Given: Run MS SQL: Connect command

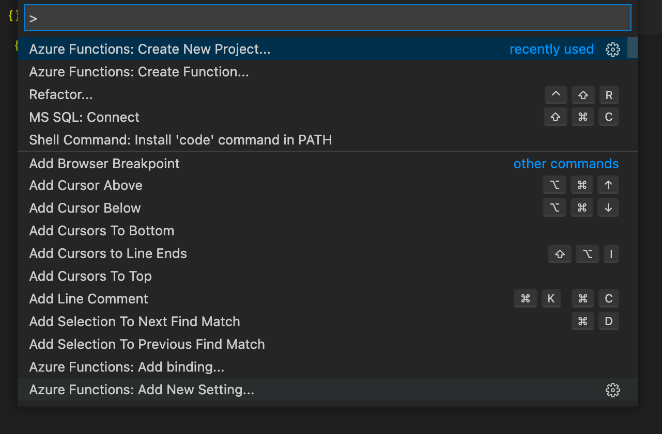Looking at the screenshot, I should (84, 118).
